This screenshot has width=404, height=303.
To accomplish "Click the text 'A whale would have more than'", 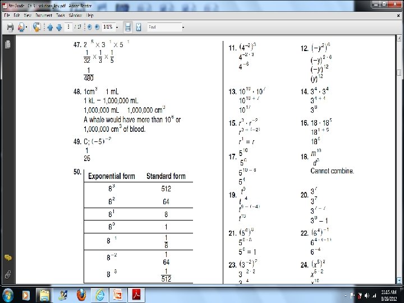I will tap(123, 120).
